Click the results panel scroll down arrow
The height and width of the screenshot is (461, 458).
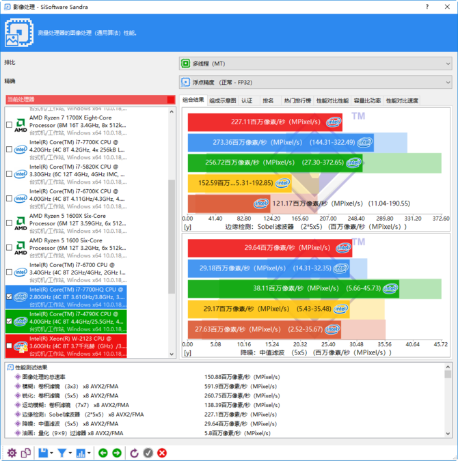(x=448, y=434)
